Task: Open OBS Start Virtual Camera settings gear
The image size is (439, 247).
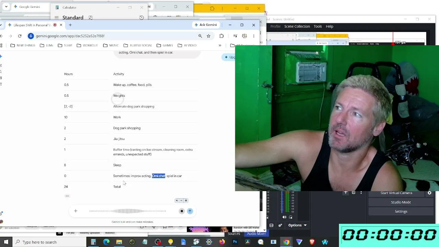Action: [429, 193]
